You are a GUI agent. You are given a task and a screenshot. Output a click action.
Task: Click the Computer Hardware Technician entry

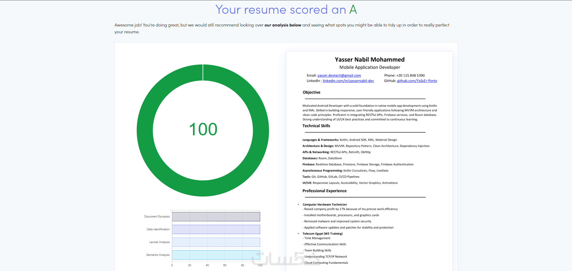point(325,205)
